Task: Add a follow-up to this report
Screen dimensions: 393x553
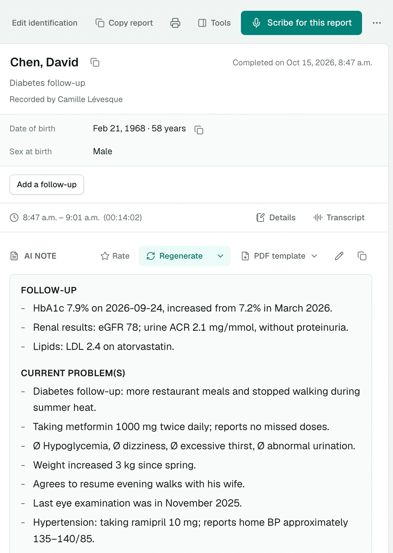Action: 47,185
